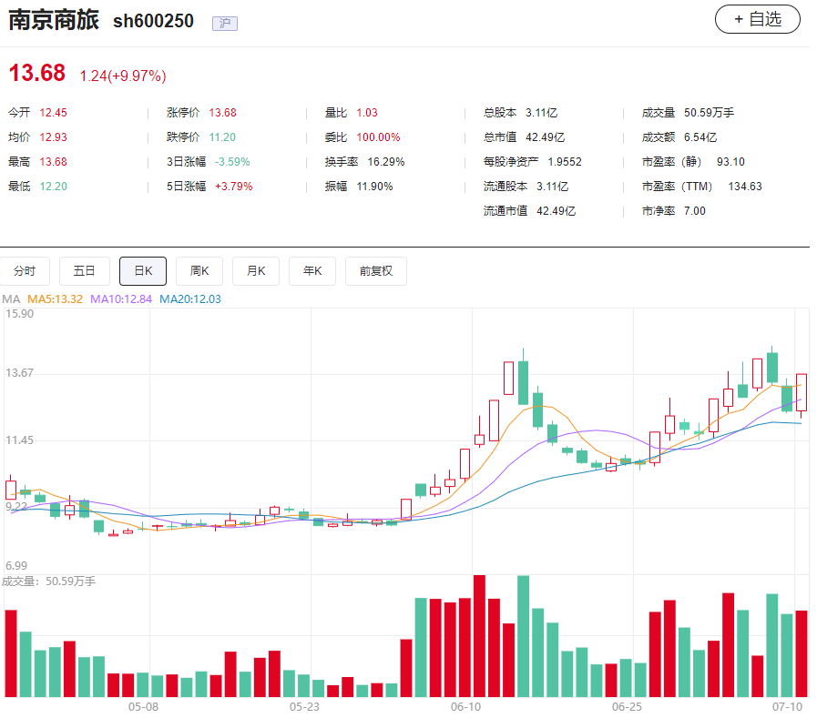Click the 市盈率(静) value 93.10
Viewport: 817px width, 718px height.
[730, 161]
